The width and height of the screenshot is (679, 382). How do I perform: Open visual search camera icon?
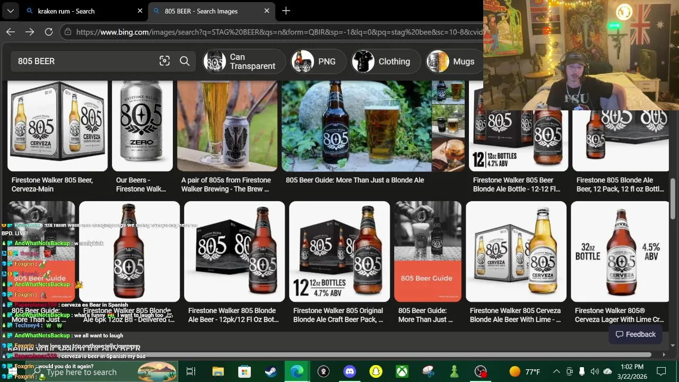click(164, 61)
